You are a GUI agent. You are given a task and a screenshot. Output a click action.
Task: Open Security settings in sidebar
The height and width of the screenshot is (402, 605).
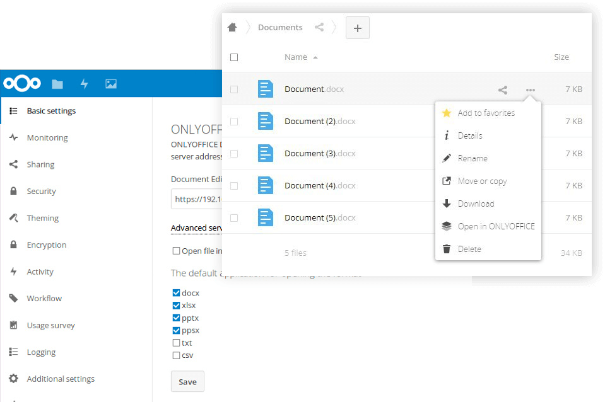coord(41,191)
